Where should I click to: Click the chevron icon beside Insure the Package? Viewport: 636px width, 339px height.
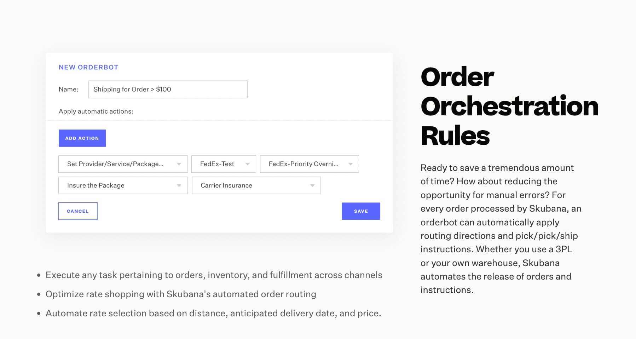tap(179, 185)
